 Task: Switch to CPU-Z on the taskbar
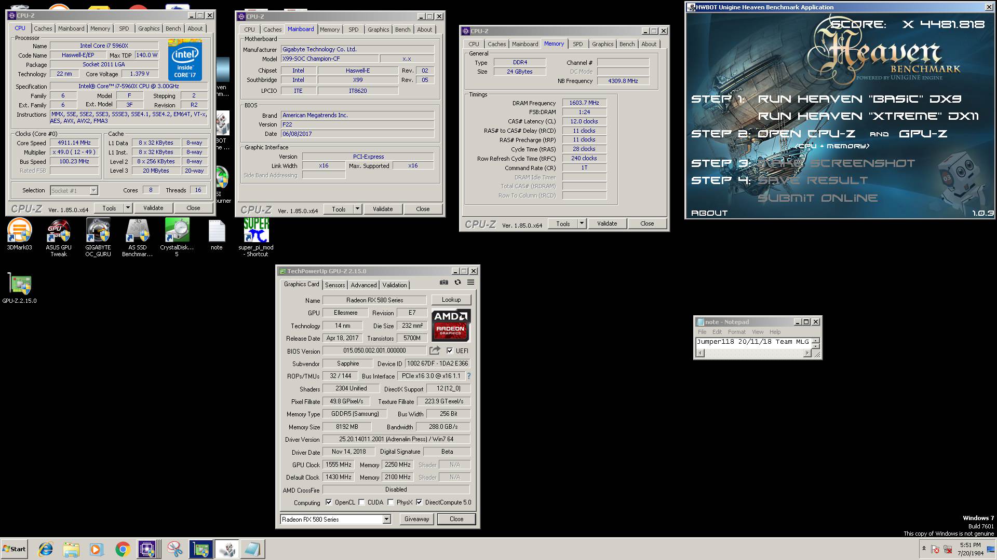click(148, 549)
